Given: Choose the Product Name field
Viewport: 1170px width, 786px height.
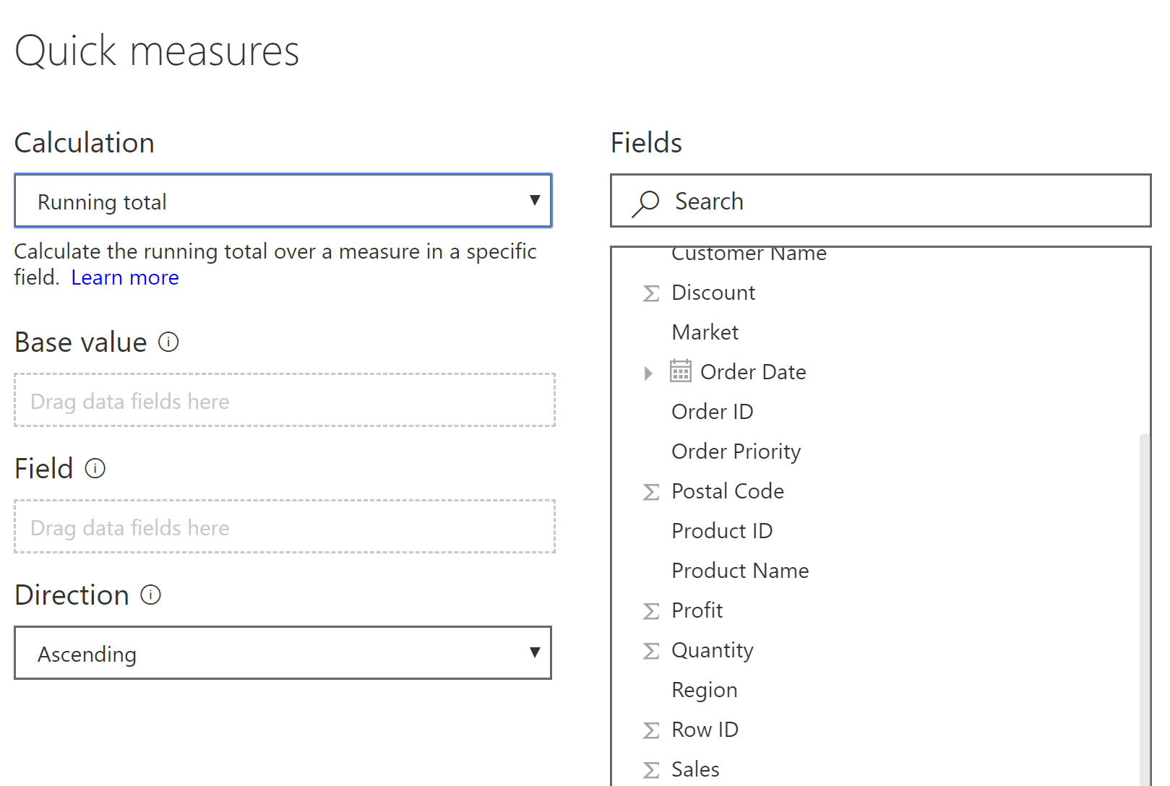Looking at the screenshot, I should (740, 571).
